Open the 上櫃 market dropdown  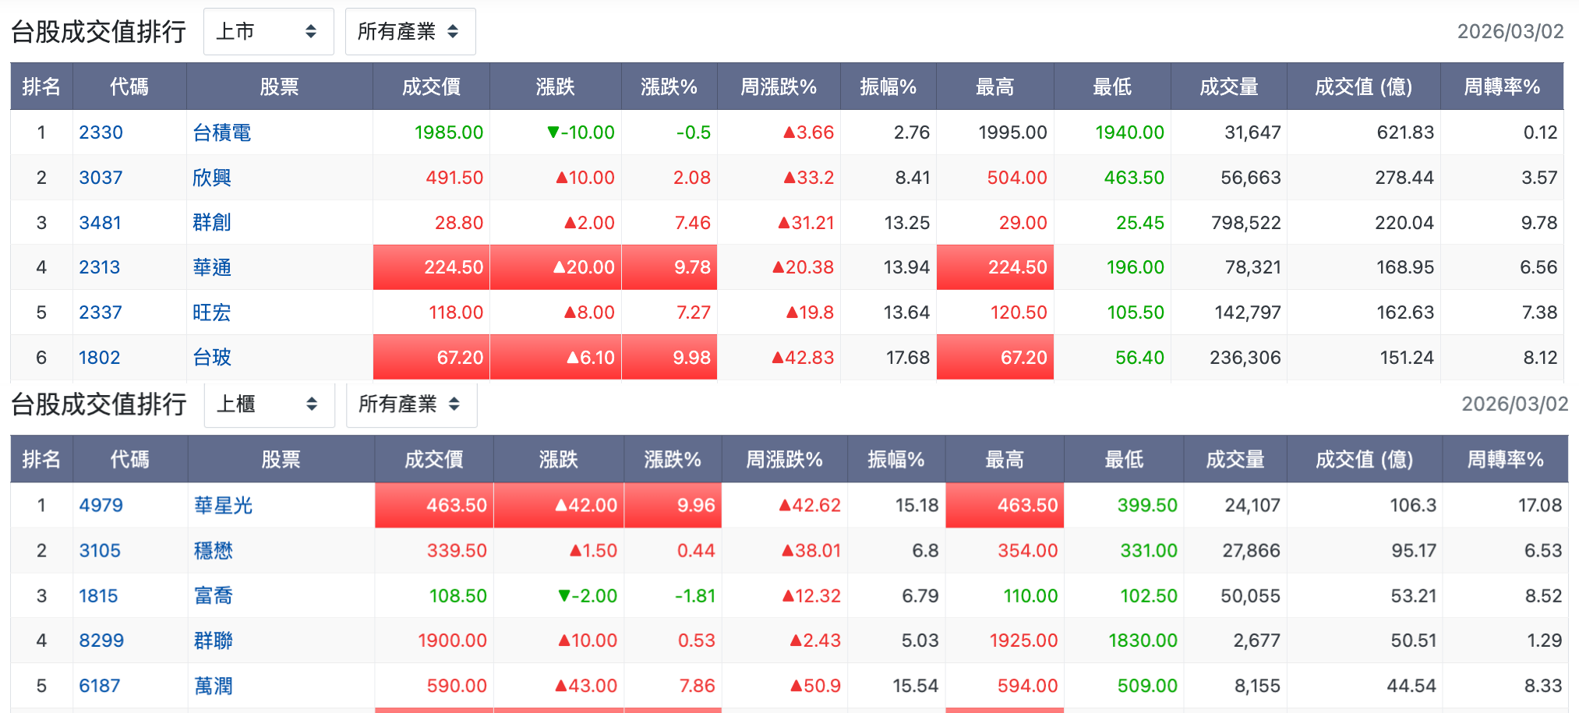(269, 404)
